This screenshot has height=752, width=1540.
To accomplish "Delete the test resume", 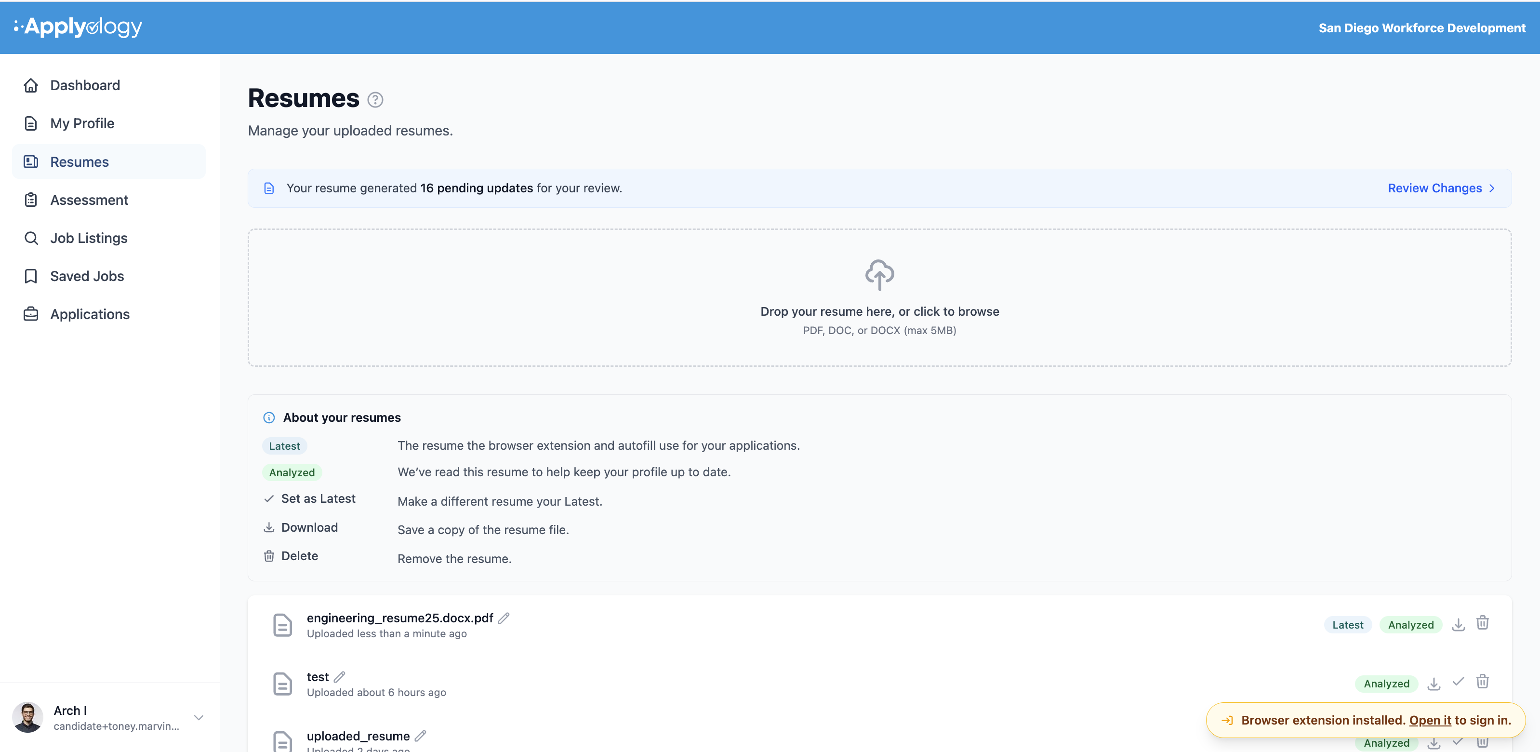I will tap(1483, 682).
